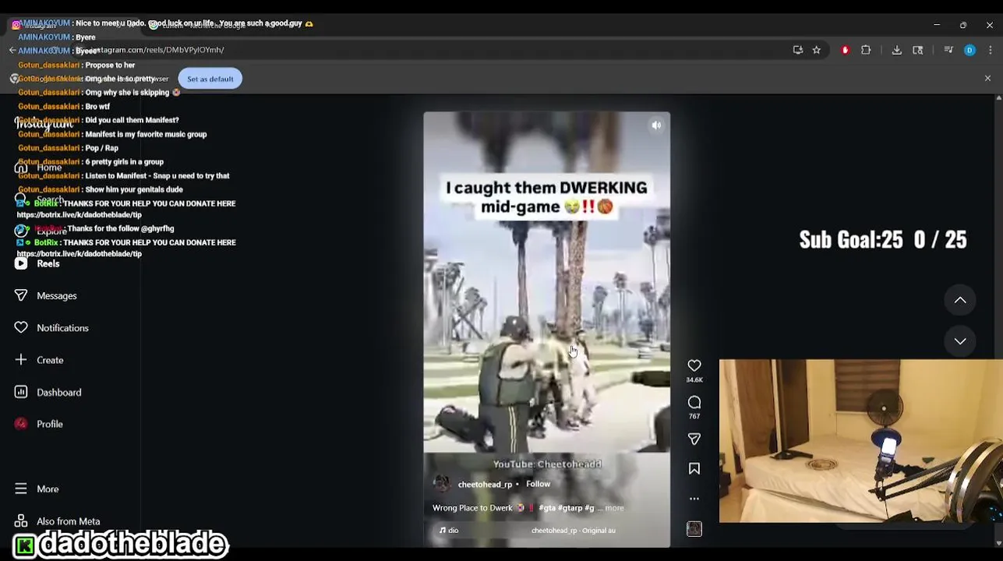1003x561 pixels.
Task: Open cheetohead_rp profile name link
Action: click(485, 485)
